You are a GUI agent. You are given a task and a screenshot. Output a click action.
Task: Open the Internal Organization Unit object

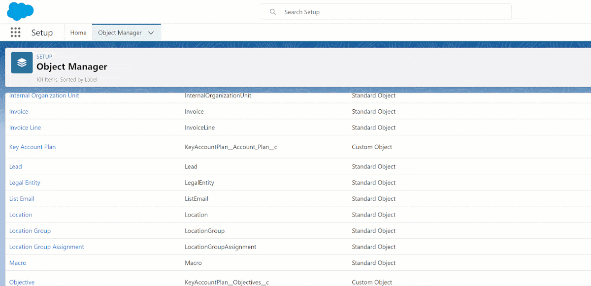(x=44, y=95)
